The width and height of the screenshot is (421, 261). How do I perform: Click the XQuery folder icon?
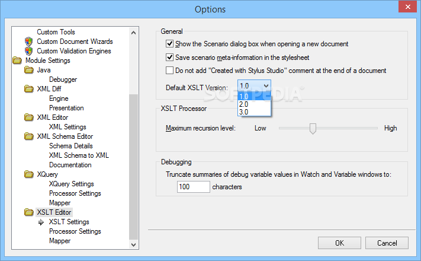[x=29, y=174]
